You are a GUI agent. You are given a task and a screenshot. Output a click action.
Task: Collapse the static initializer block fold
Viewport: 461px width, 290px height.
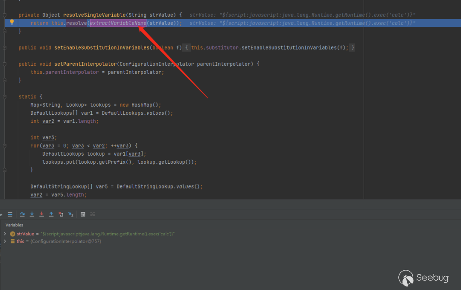(x=5, y=97)
